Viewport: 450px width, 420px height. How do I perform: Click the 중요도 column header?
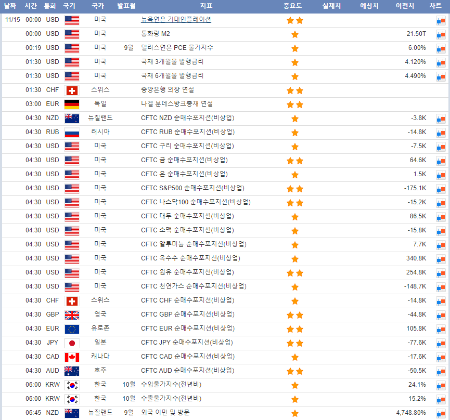292,6
